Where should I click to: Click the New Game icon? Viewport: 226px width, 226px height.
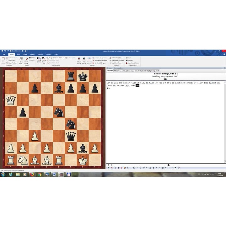(x=21, y=59)
